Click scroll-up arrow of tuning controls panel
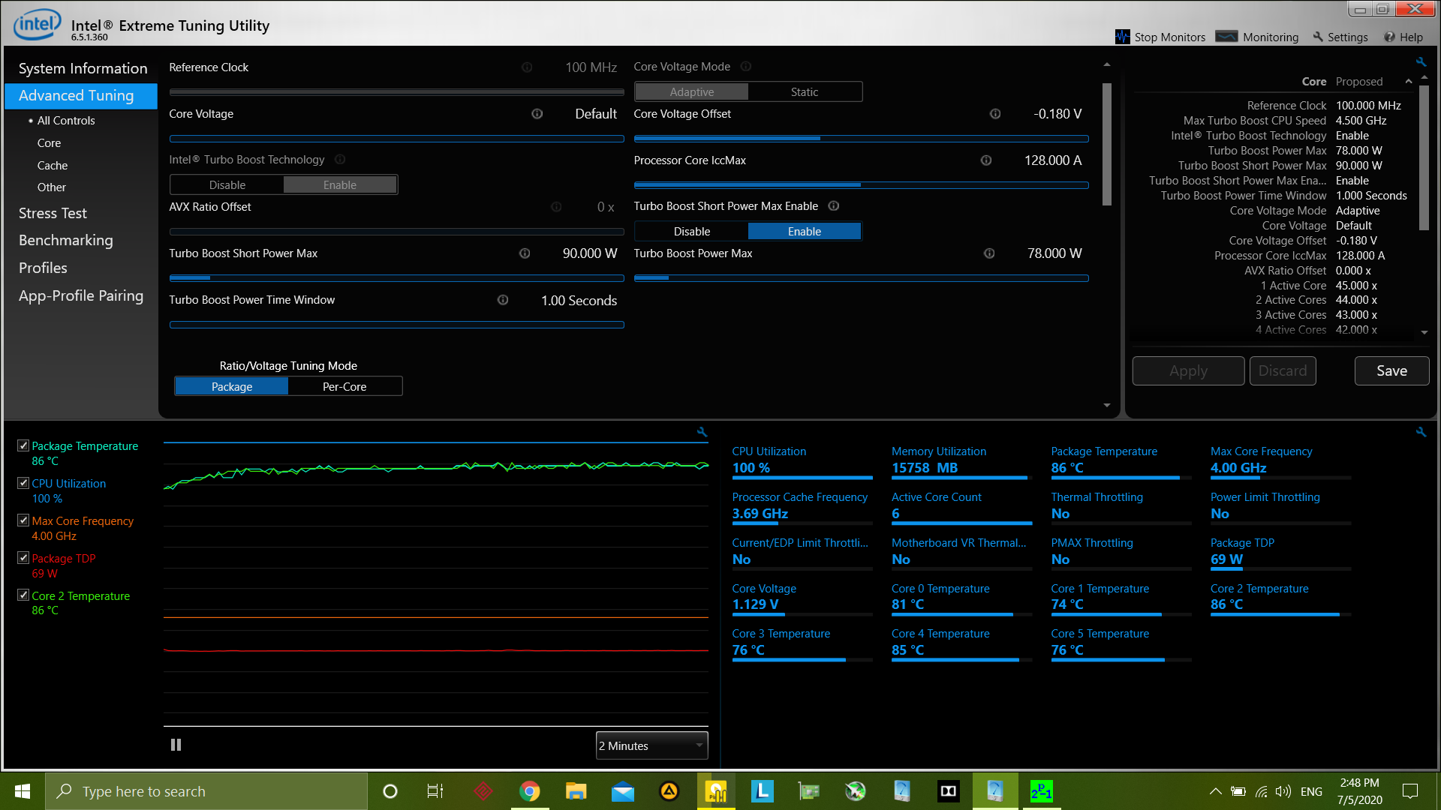The width and height of the screenshot is (1441, 810). click(x=1107, y=65)
